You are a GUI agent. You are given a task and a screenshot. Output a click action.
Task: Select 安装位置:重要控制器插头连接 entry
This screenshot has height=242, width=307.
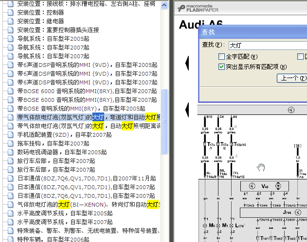(x=58, y=30)
